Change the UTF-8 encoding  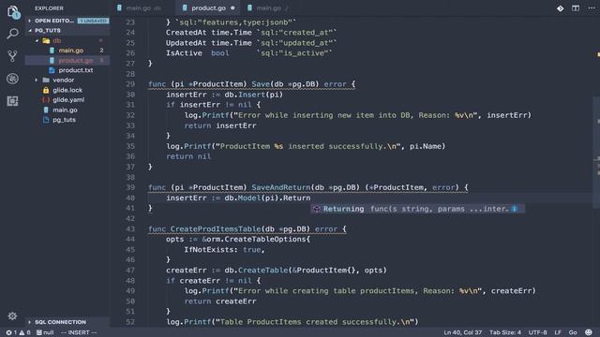click(x=537, y=332)
